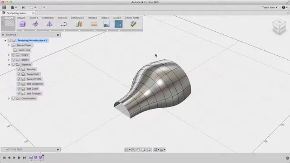The image size is (290, 163).
Task: Click the FINISH FORM label
Action: [132, 18]
